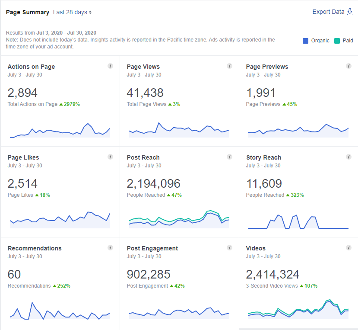Click the download arrow beside Export Data

click(x=350, y=12)
